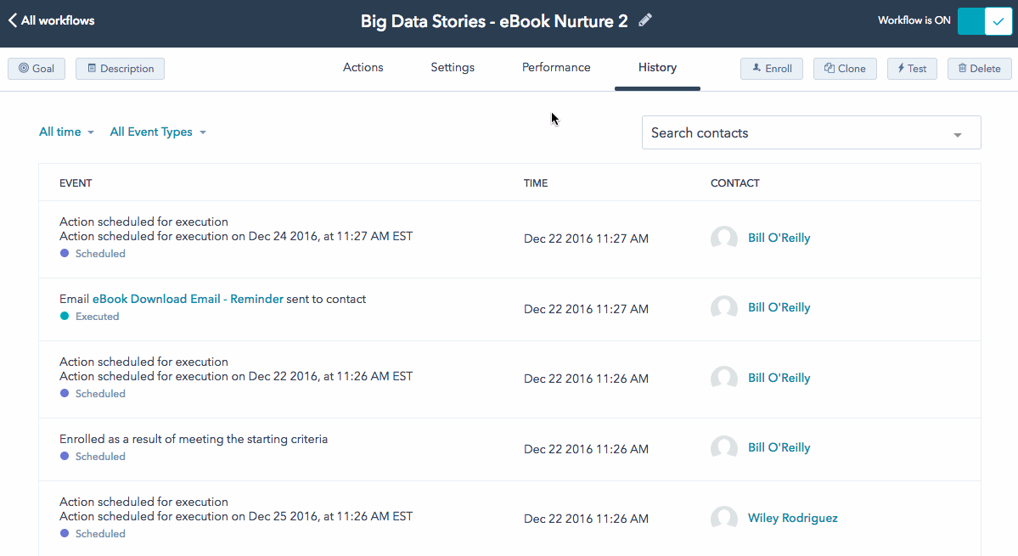Viewport: 1018px width, 556px height.
Task: Click the TIME column header
Action: coord(536,183)
